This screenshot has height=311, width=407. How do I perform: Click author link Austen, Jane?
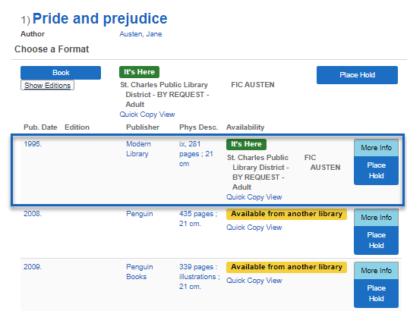pyautogui.click(x=140, y=34)
